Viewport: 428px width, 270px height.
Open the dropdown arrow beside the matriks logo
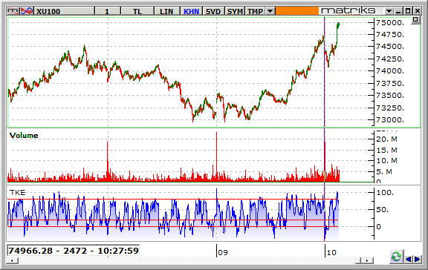coord(389,11)
